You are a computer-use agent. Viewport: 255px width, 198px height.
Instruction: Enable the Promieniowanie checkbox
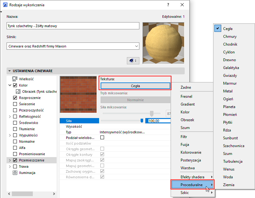[15, 154]
